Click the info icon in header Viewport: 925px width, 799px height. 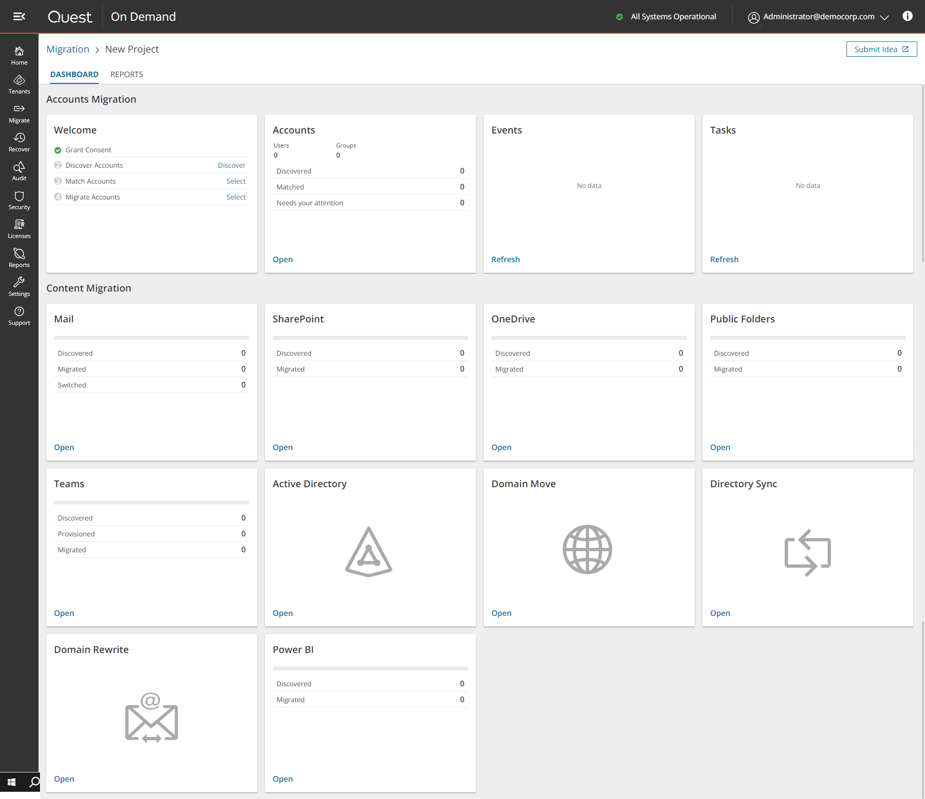pyautogui.click(x=907, y=16)
